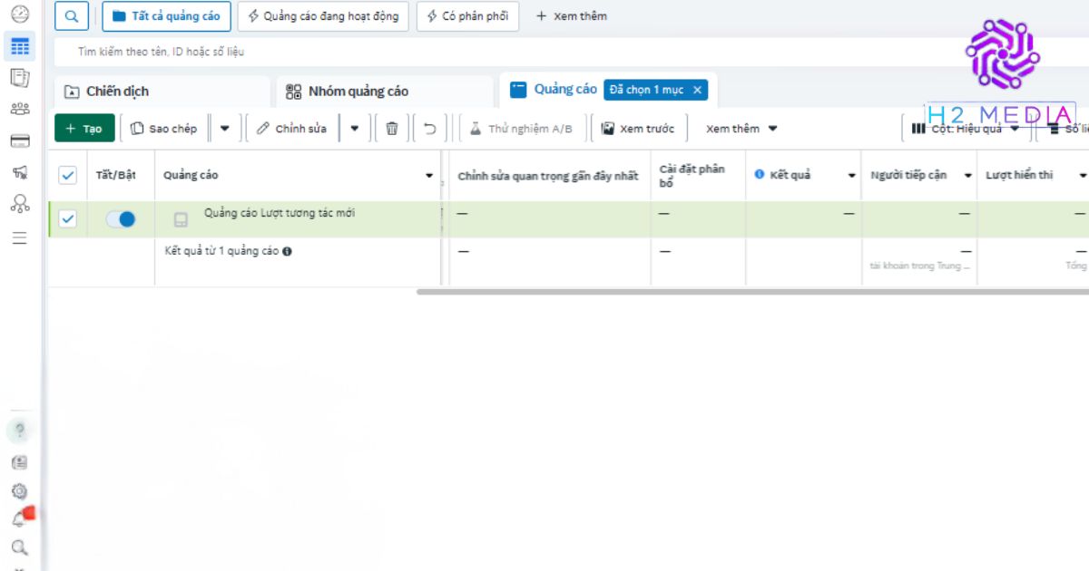Click the Xem trước button
This screenshot has width=1089, height=571.
pyautogui.click(x=639, y=129)
